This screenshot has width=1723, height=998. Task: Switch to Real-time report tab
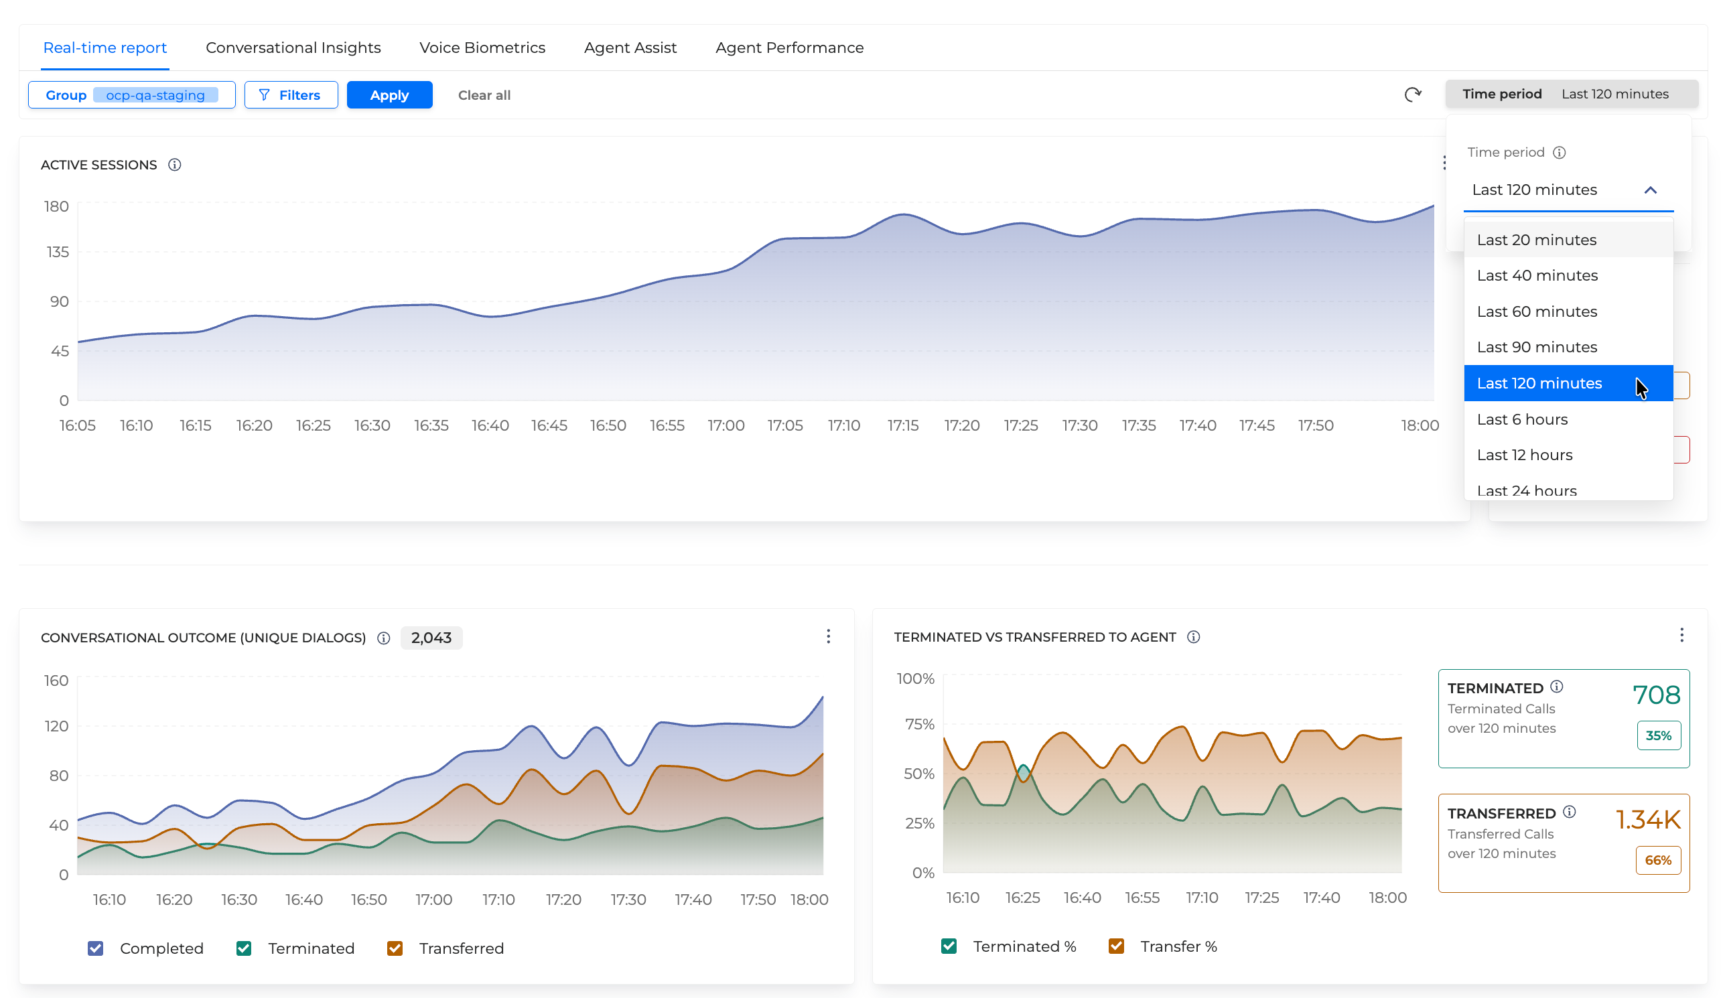coord(105,48)
